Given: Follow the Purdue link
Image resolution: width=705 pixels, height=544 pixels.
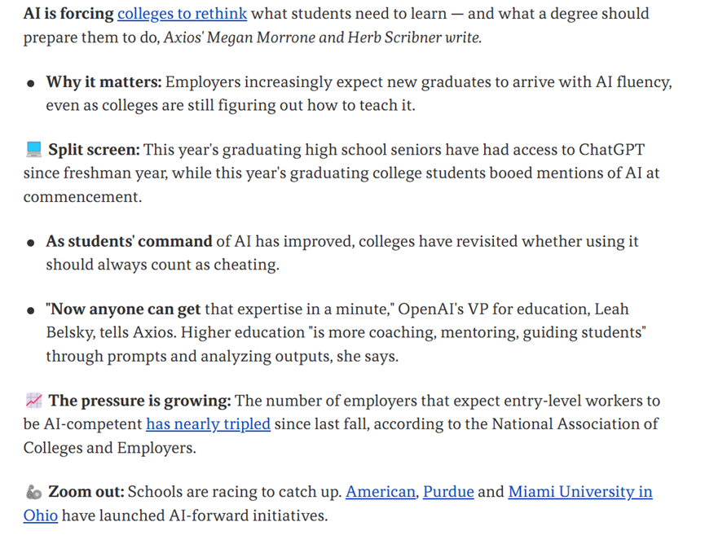Looking at the screenshot, I should coord(448,492).
